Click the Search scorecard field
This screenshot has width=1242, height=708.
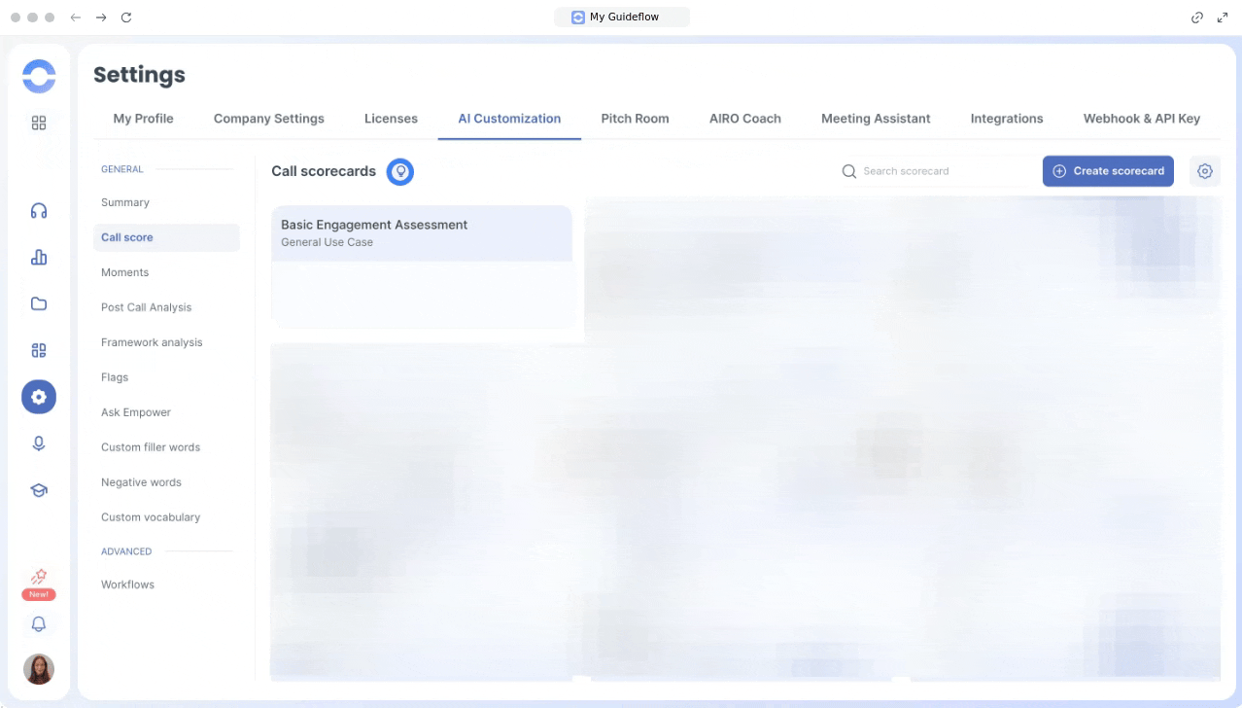click(938, 171)
